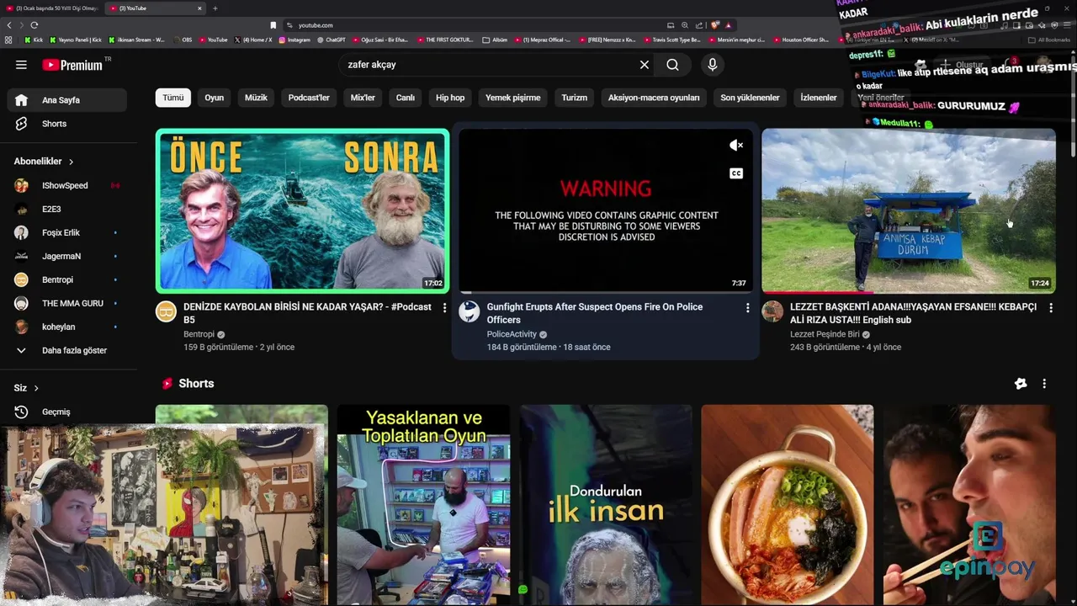Open PoliceActivity channel avatar beside the Gunfight video

coord(469,311)
